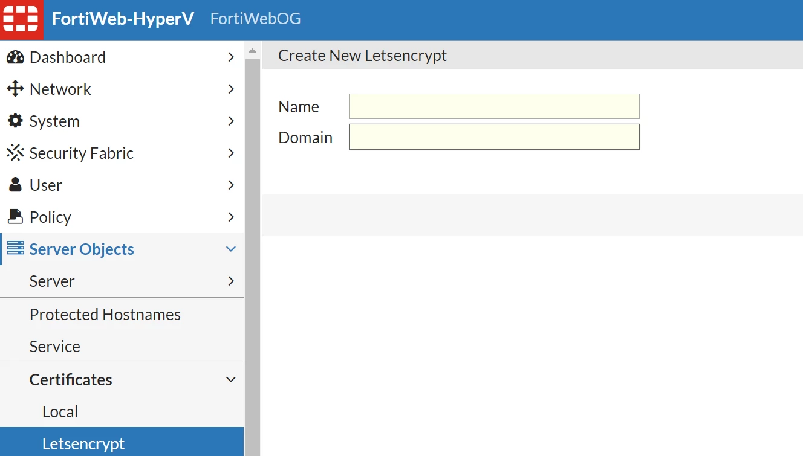The image size is (803, 456).
Task: Select the Certificates submenu
Action: tap(122, 380)
